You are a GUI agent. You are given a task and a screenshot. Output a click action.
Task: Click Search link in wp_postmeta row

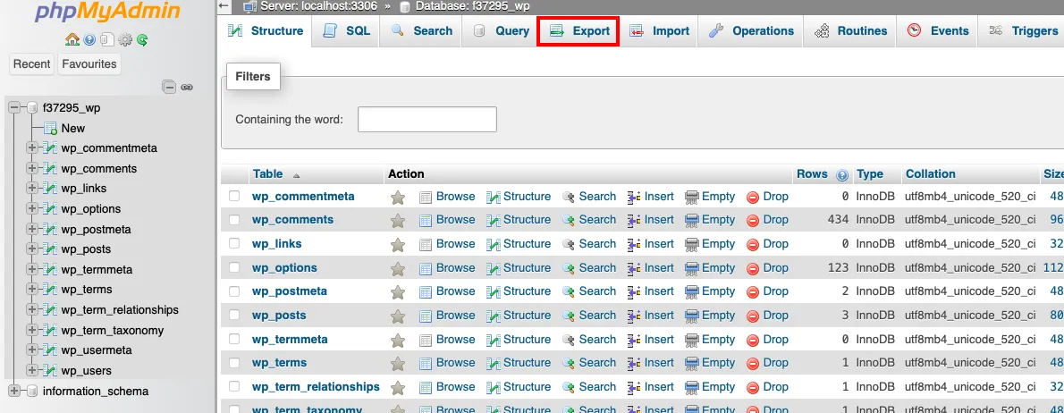click(x=597, y=291)
